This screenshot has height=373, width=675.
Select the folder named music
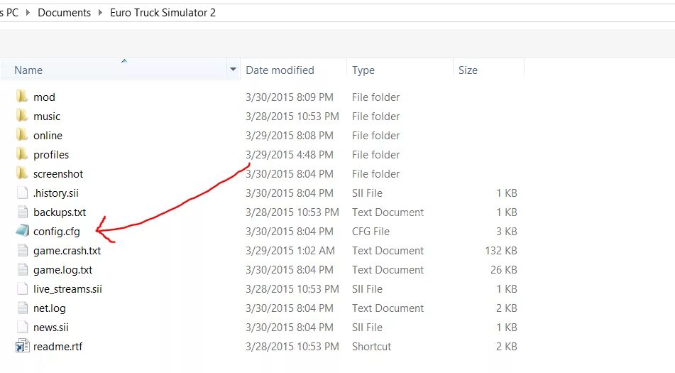(47, 116)
